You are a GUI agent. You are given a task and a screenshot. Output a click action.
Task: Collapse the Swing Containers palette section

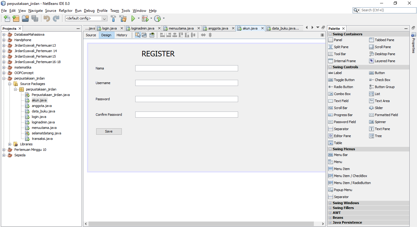point(330,34)
